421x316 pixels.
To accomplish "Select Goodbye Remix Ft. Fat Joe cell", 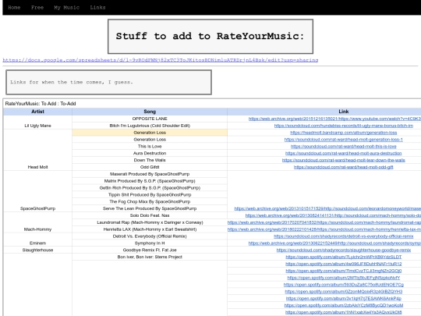I will pyautogui.click(x=150, y=250).
